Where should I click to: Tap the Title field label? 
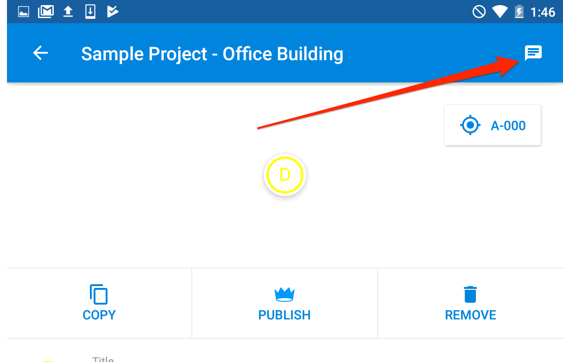[x=103, y=359]
